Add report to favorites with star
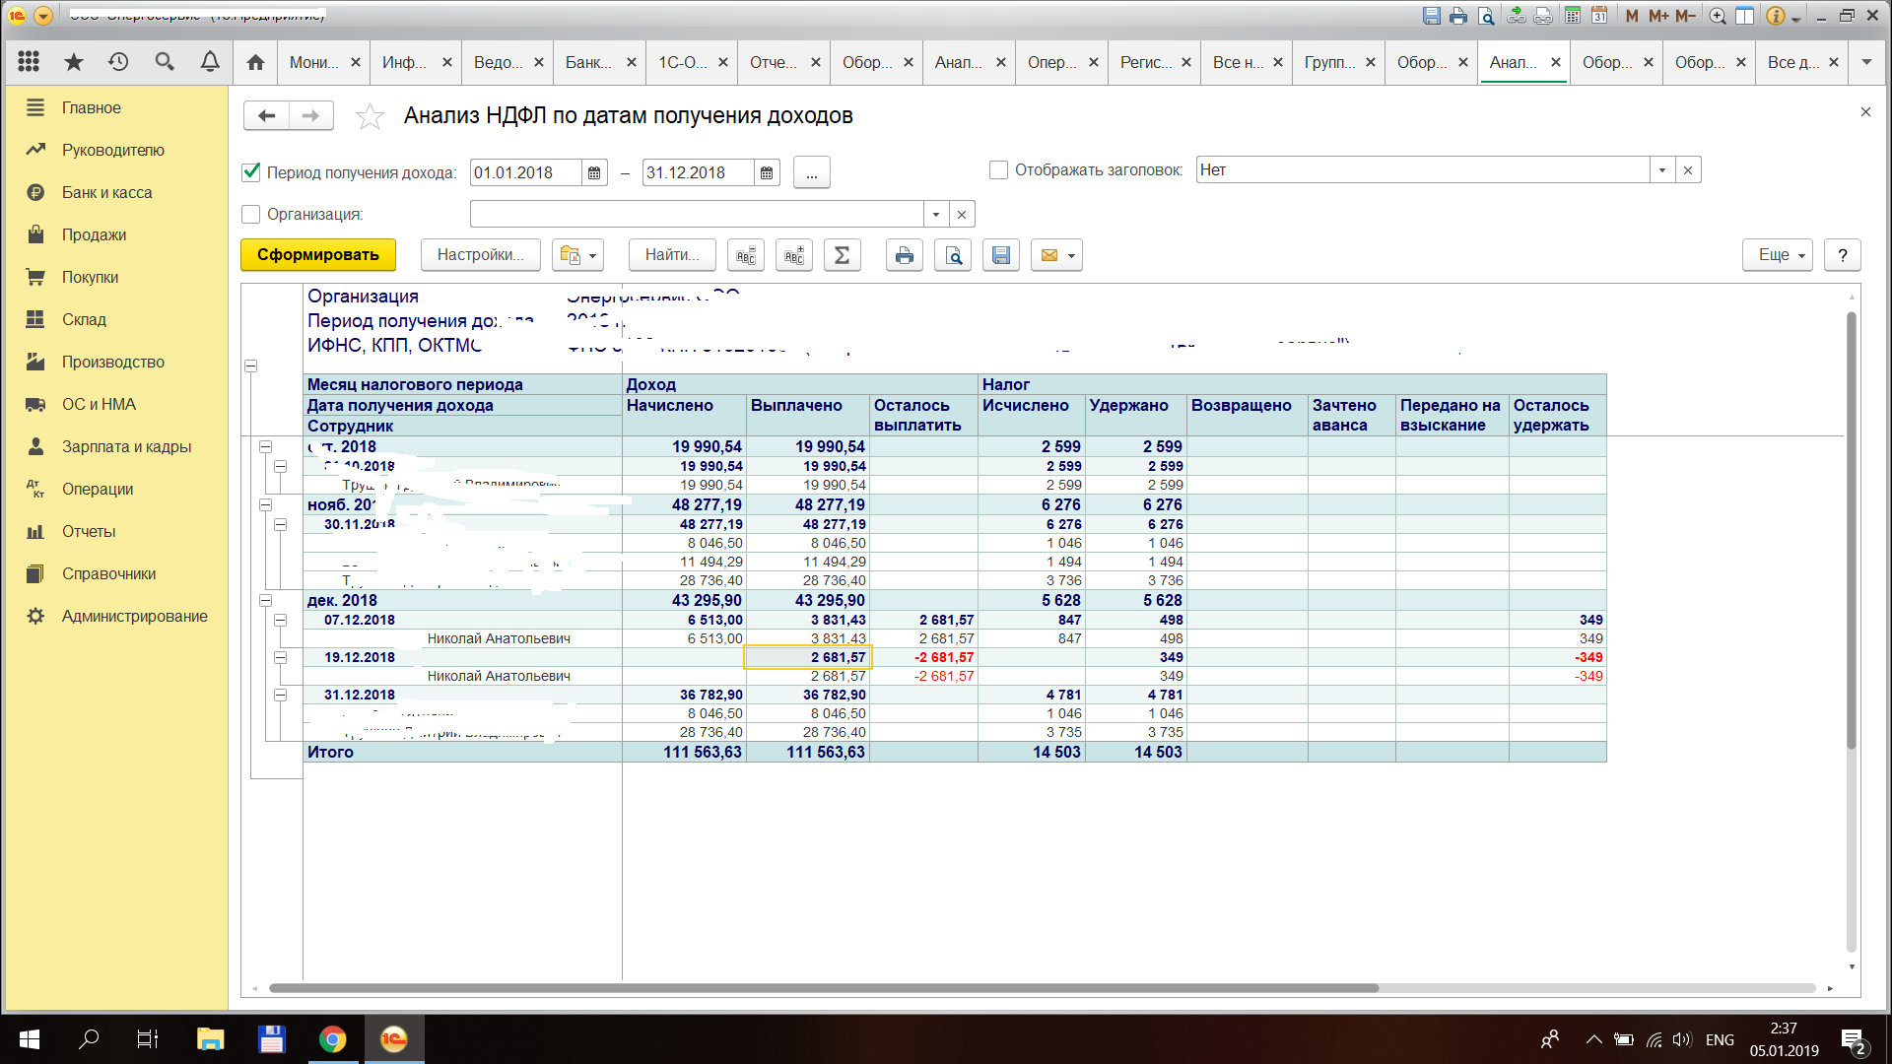This screenshot has height=1064, width=1892. click(370, 116)
